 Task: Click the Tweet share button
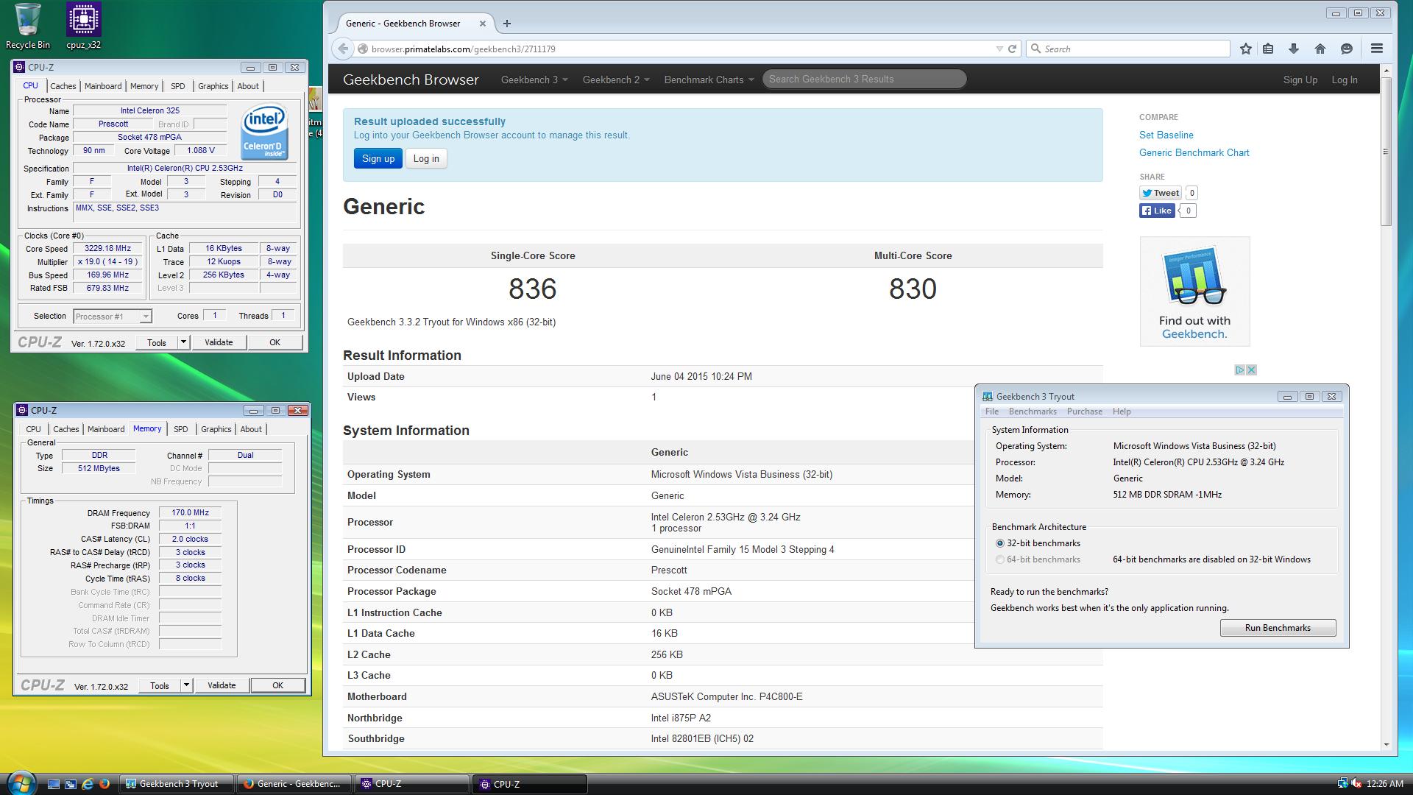[1160, 193]
